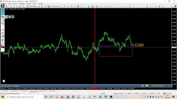Open the Графики menu
This screenshot has width=177, height=99.
coord(22,4)
